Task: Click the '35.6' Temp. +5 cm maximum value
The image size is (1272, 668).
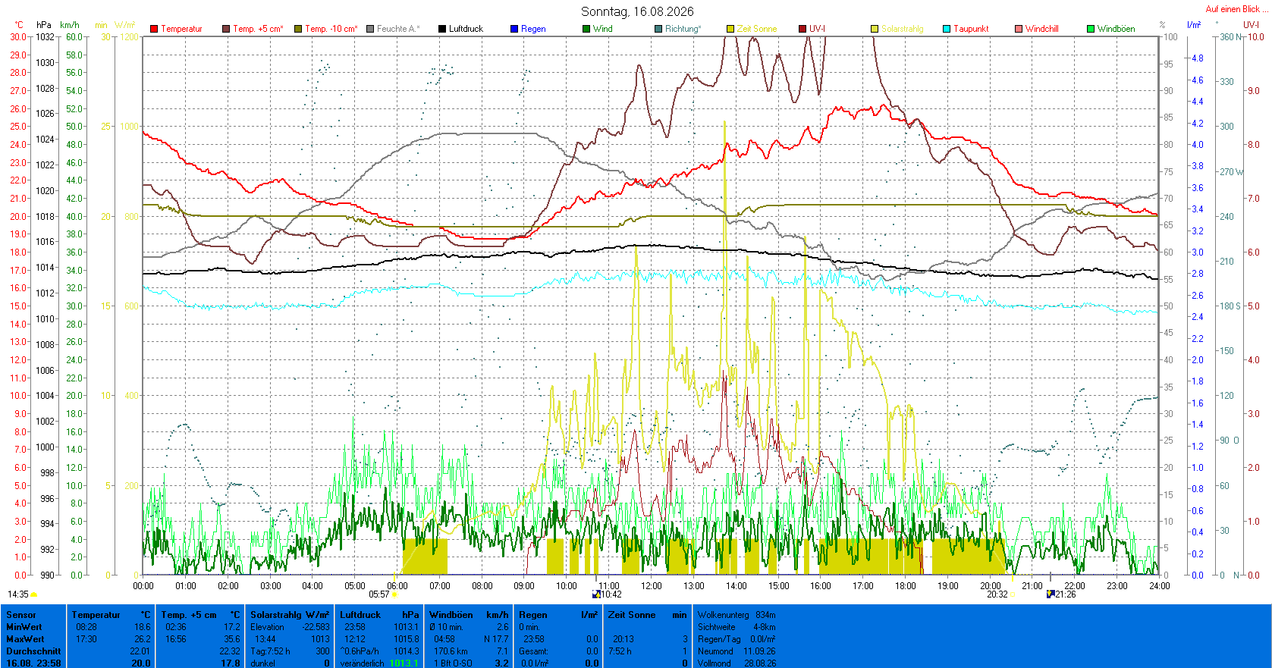Action: pos(231,639)
